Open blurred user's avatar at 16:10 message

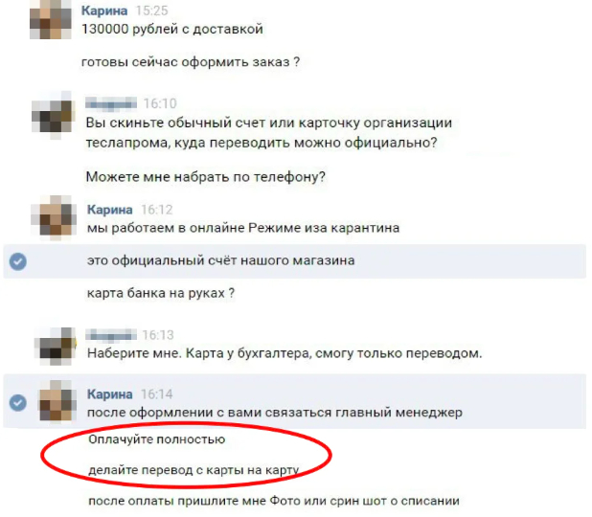pyautogui.click(x=53, y=115)
